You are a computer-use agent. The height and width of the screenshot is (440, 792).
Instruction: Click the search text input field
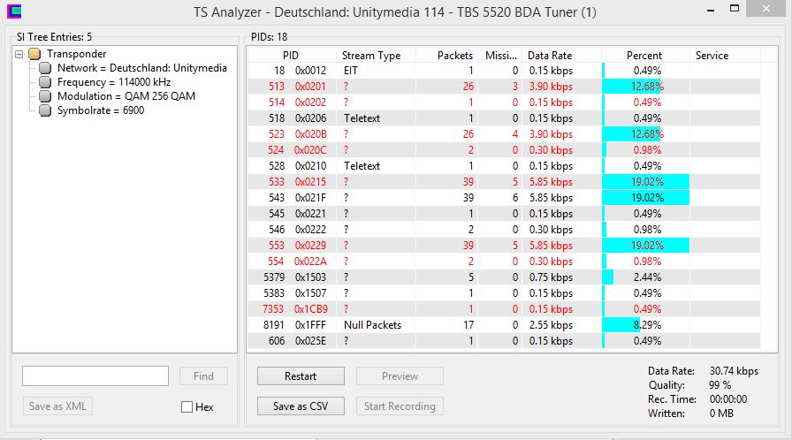point(95,376)
